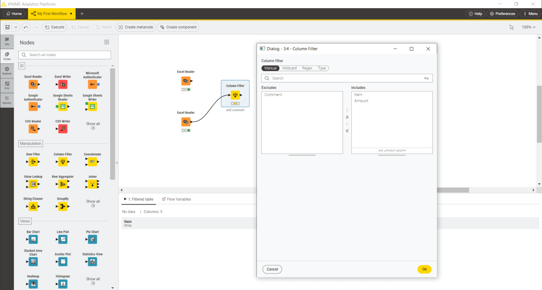Show all Manipulation nodes
Screen dimensions: 542x290
(93, 203)
